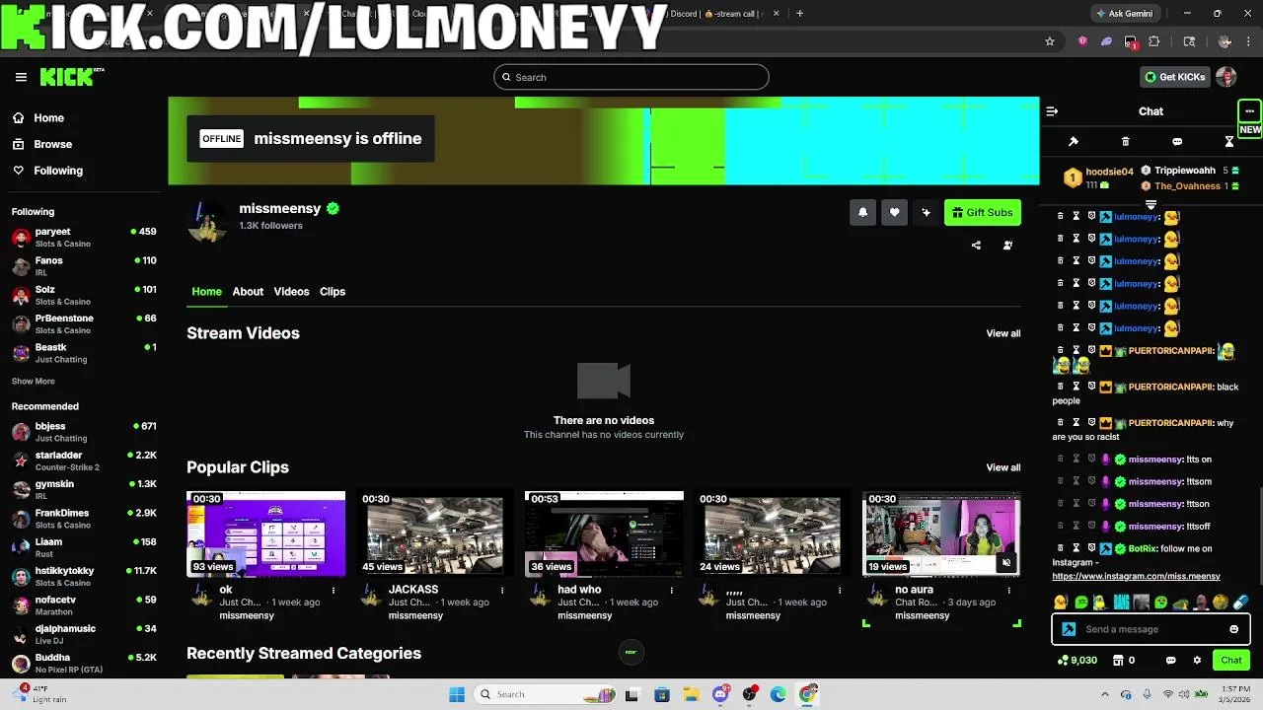Image resolution: width=1263 pixels, height=710 pixels.
Task: Open Buddha in Recommended list
Action: pyautogui.click(x=84, y=664)
